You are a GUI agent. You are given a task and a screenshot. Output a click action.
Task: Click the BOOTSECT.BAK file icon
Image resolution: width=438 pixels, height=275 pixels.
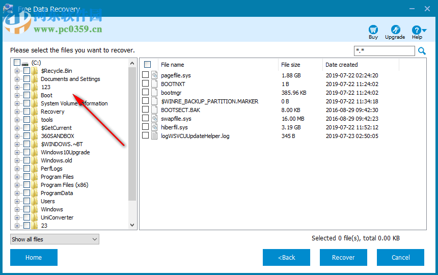tap(154, 109)
